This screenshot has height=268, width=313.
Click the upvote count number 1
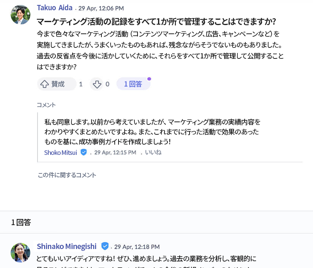(x=81, y=84)
